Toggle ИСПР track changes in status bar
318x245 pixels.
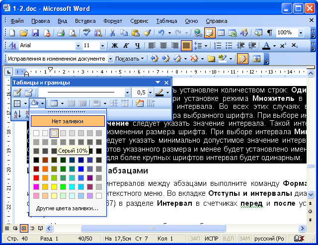211,239
